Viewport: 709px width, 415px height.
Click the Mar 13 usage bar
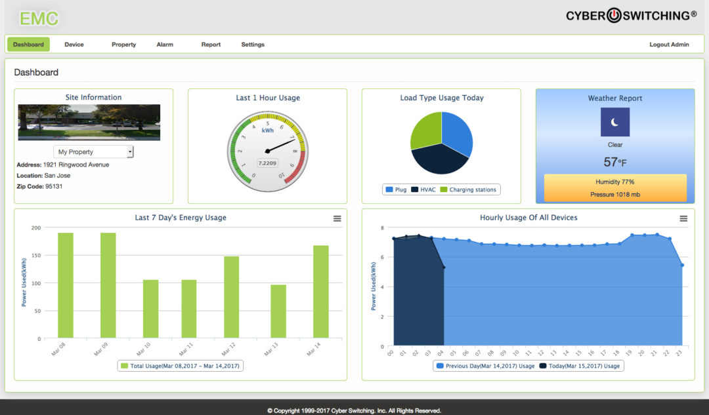278,311
